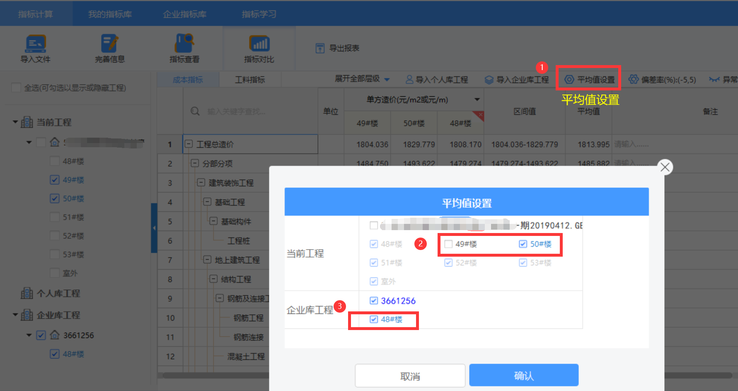738x391 pixels.
Task: Uncheck 50#楼 checkbox in dialog
Action: click(523, 244)
